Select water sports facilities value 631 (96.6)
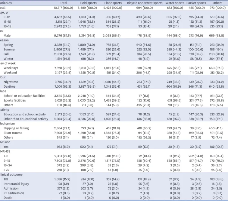 click(x=174, y=100)
